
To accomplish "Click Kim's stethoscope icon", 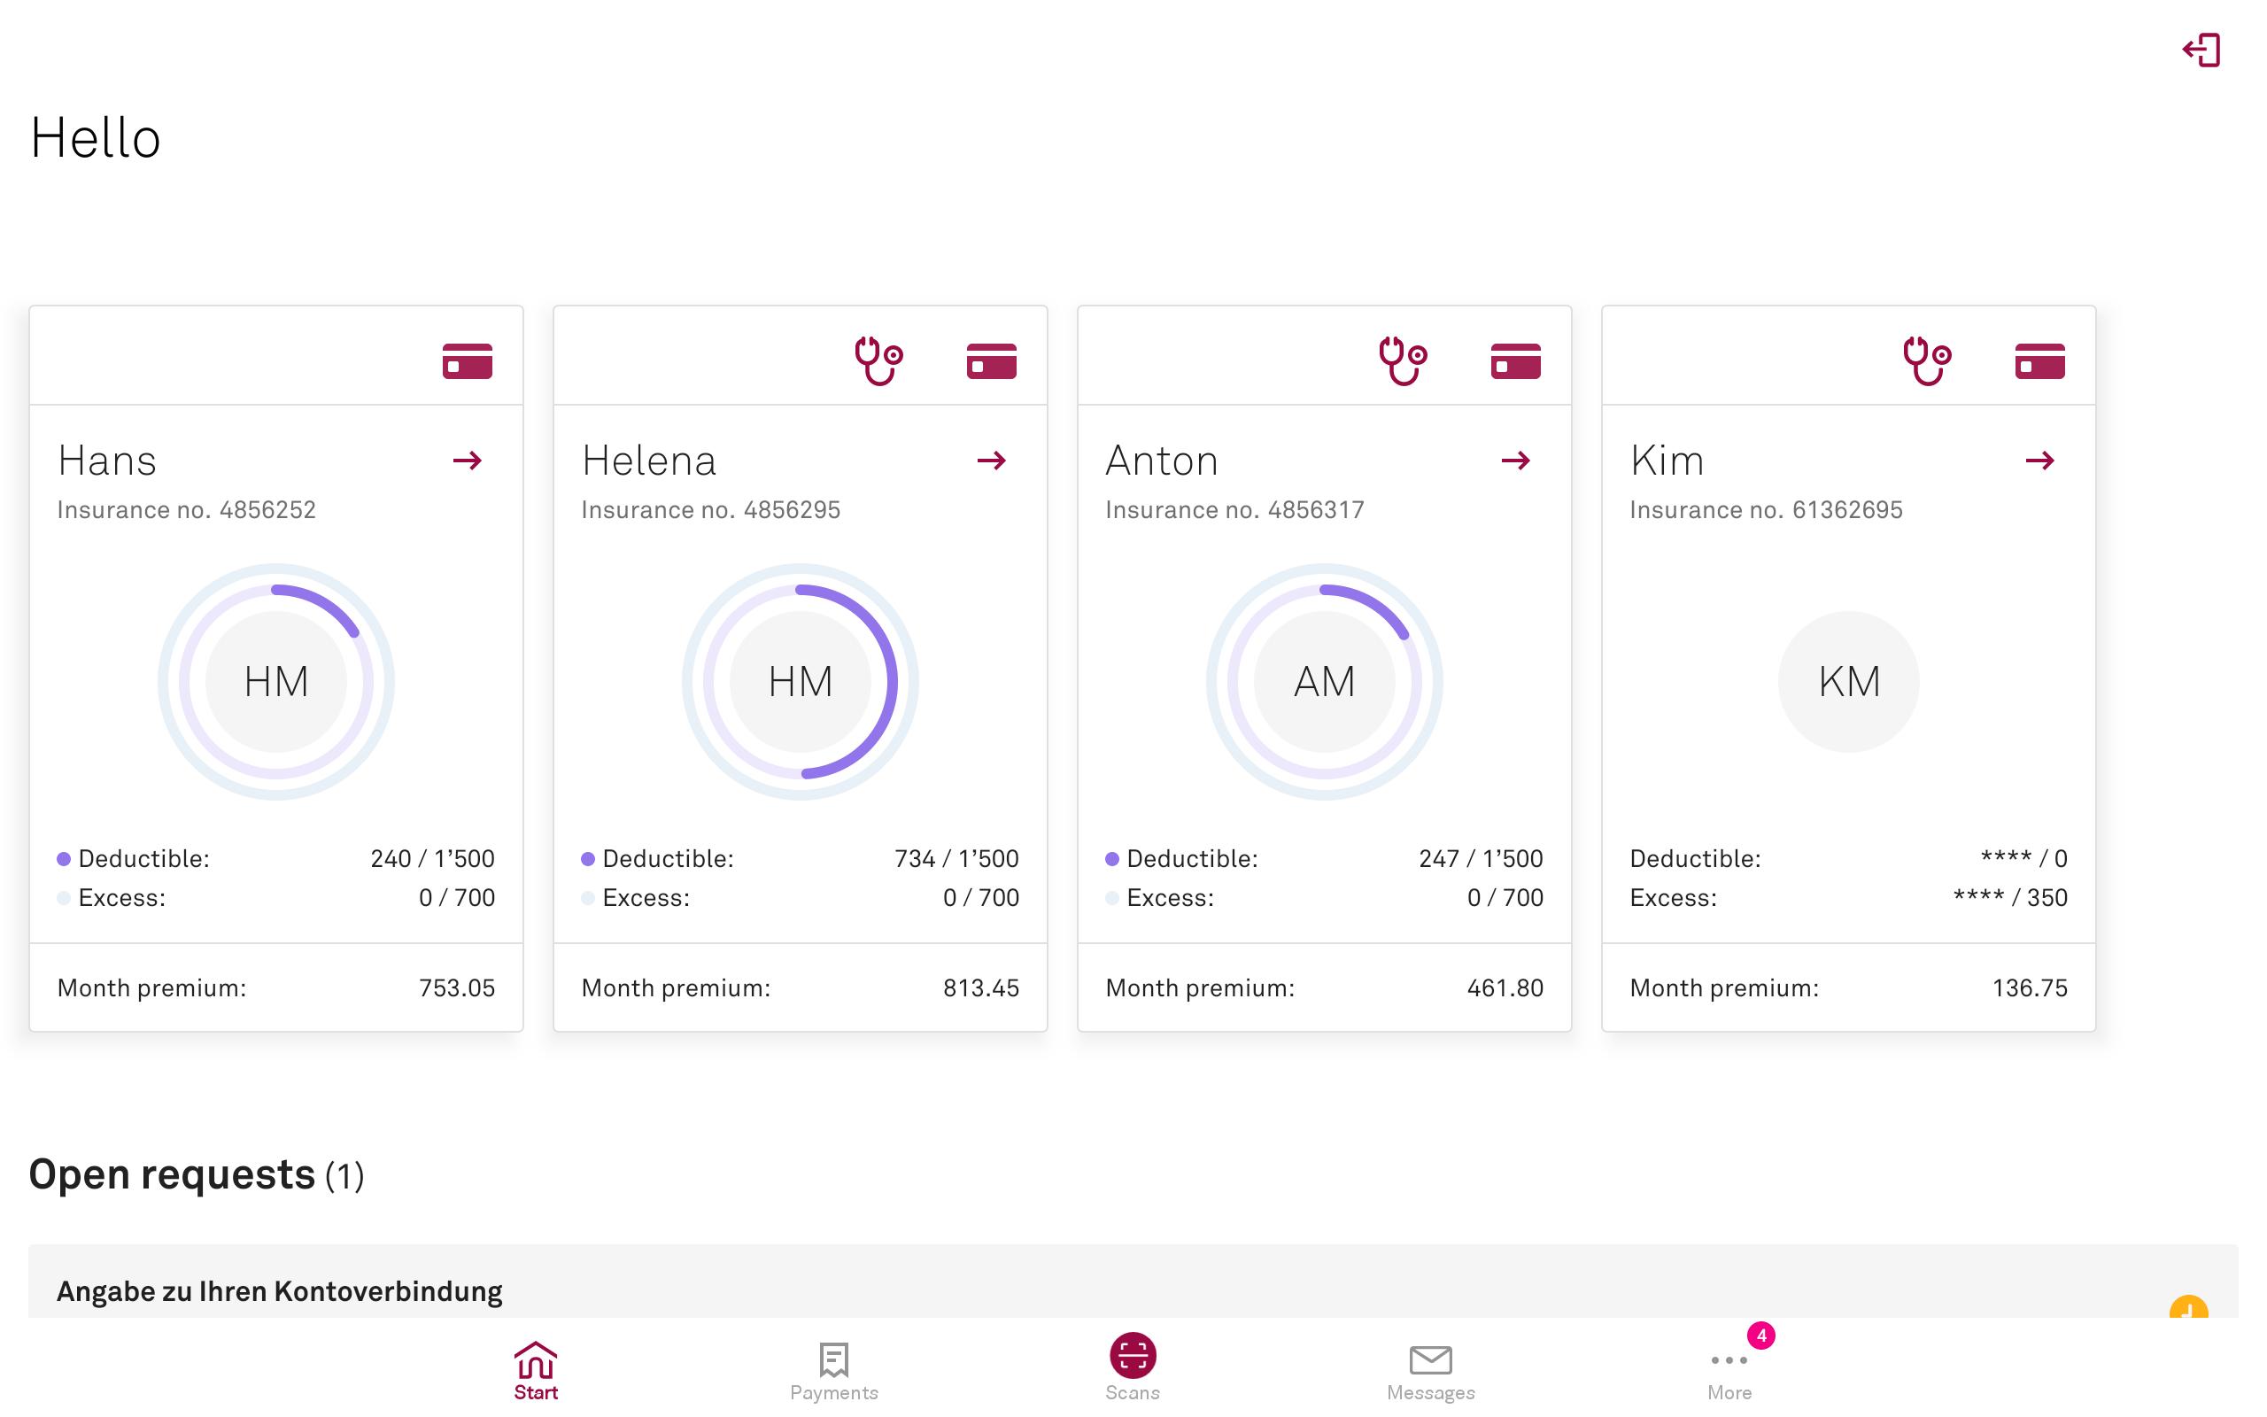I will [x=1926, y=360].
